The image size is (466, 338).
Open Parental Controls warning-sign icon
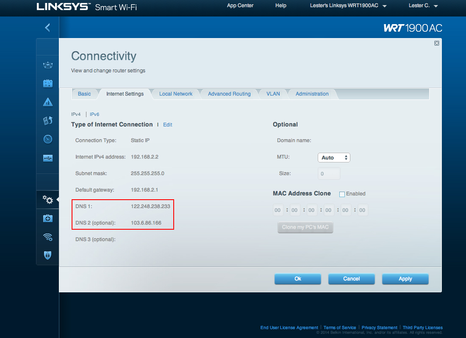(x=48, y=102)
